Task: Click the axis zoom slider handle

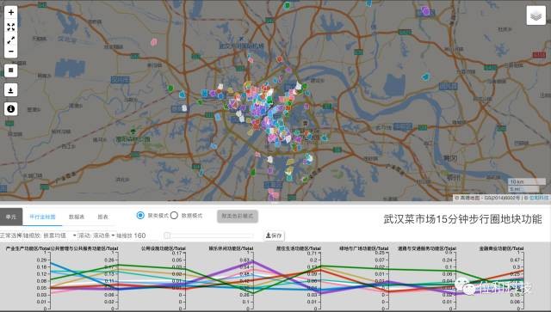Action: click(x=167, y=236)
